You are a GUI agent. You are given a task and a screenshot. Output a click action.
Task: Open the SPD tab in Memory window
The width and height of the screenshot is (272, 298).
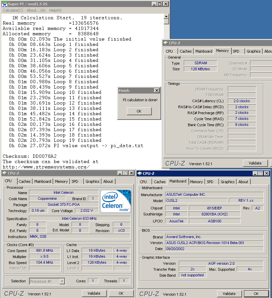pyautogui.click(x=236, y=51)
